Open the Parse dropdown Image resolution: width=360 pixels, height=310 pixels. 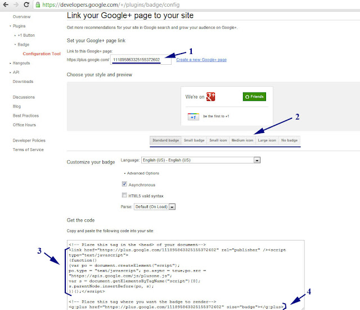coord(155,207)
